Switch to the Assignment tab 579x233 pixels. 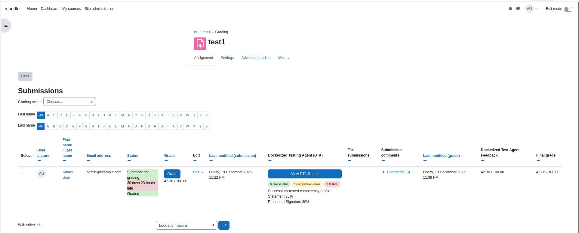203,58
